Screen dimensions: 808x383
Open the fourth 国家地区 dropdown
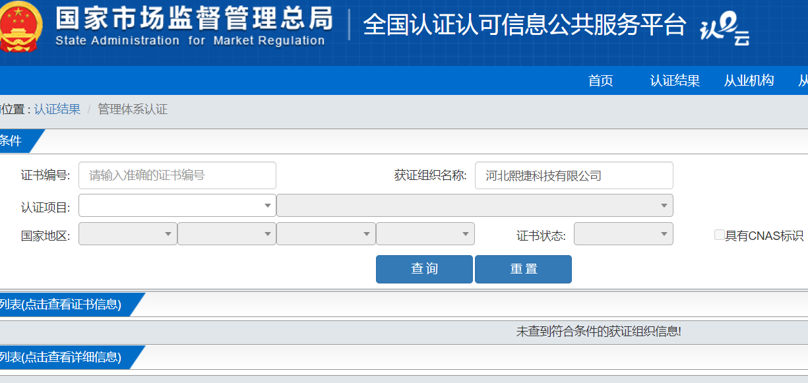coord(425,233)
